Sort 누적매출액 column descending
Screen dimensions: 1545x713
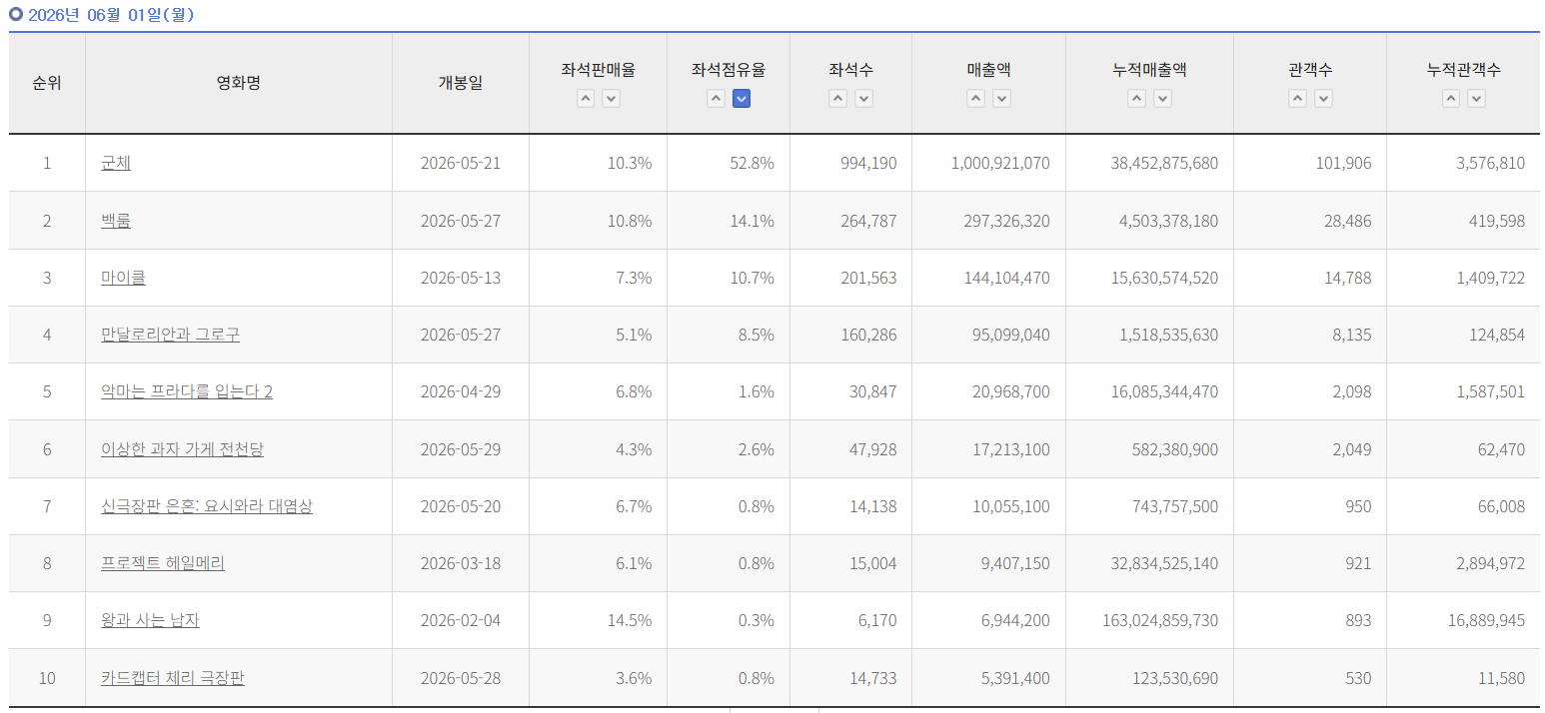coord(1162,99)
